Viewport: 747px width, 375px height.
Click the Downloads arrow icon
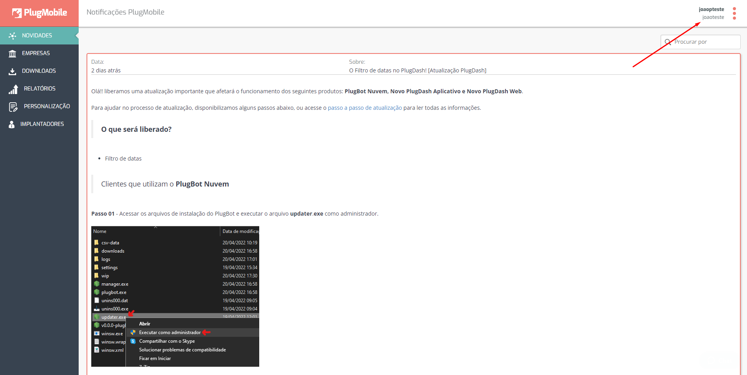[13, 71]
